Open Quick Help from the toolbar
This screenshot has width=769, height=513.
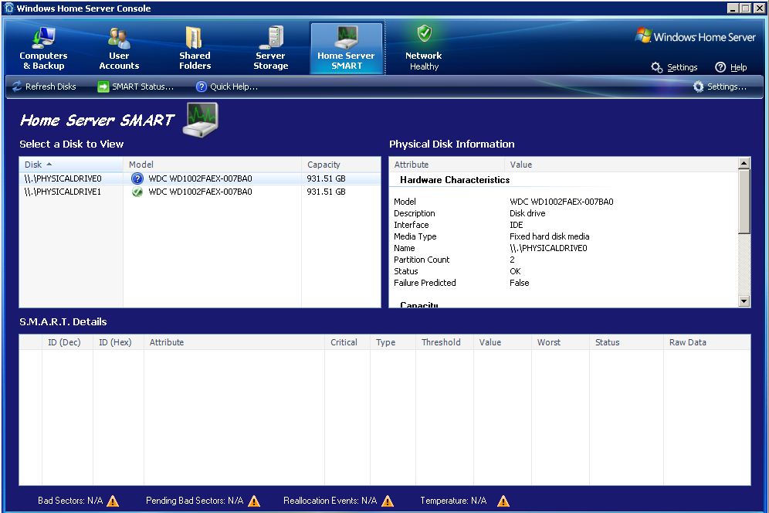226,87
